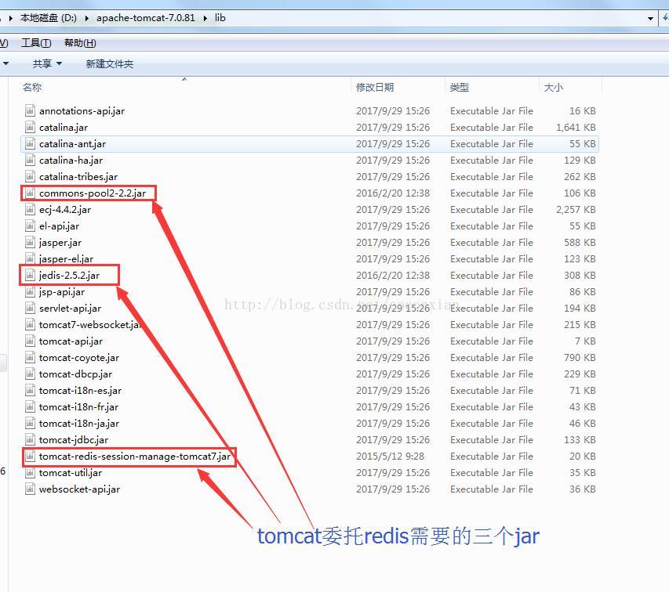The image size is (669, 592).
Task: Expand the arrow after 本地磁盘 (D:) in path
Action: [87, 18]
